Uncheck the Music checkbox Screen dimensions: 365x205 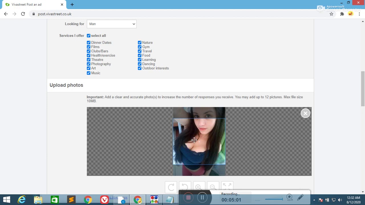[88, 73]
